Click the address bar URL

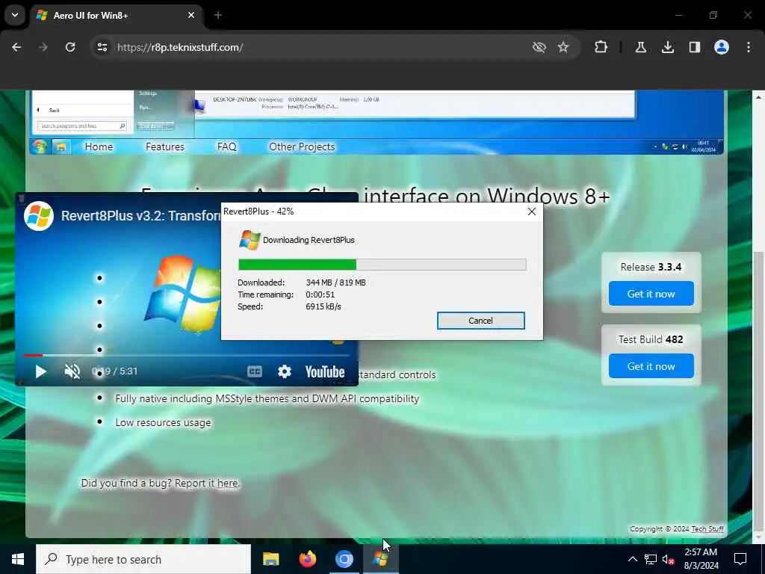click(x=180, y=47)
